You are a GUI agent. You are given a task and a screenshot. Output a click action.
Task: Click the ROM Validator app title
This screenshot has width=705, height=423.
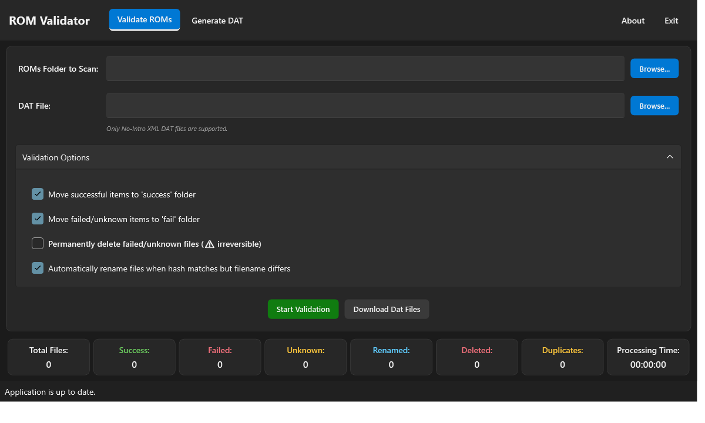[x=49, y=21]
